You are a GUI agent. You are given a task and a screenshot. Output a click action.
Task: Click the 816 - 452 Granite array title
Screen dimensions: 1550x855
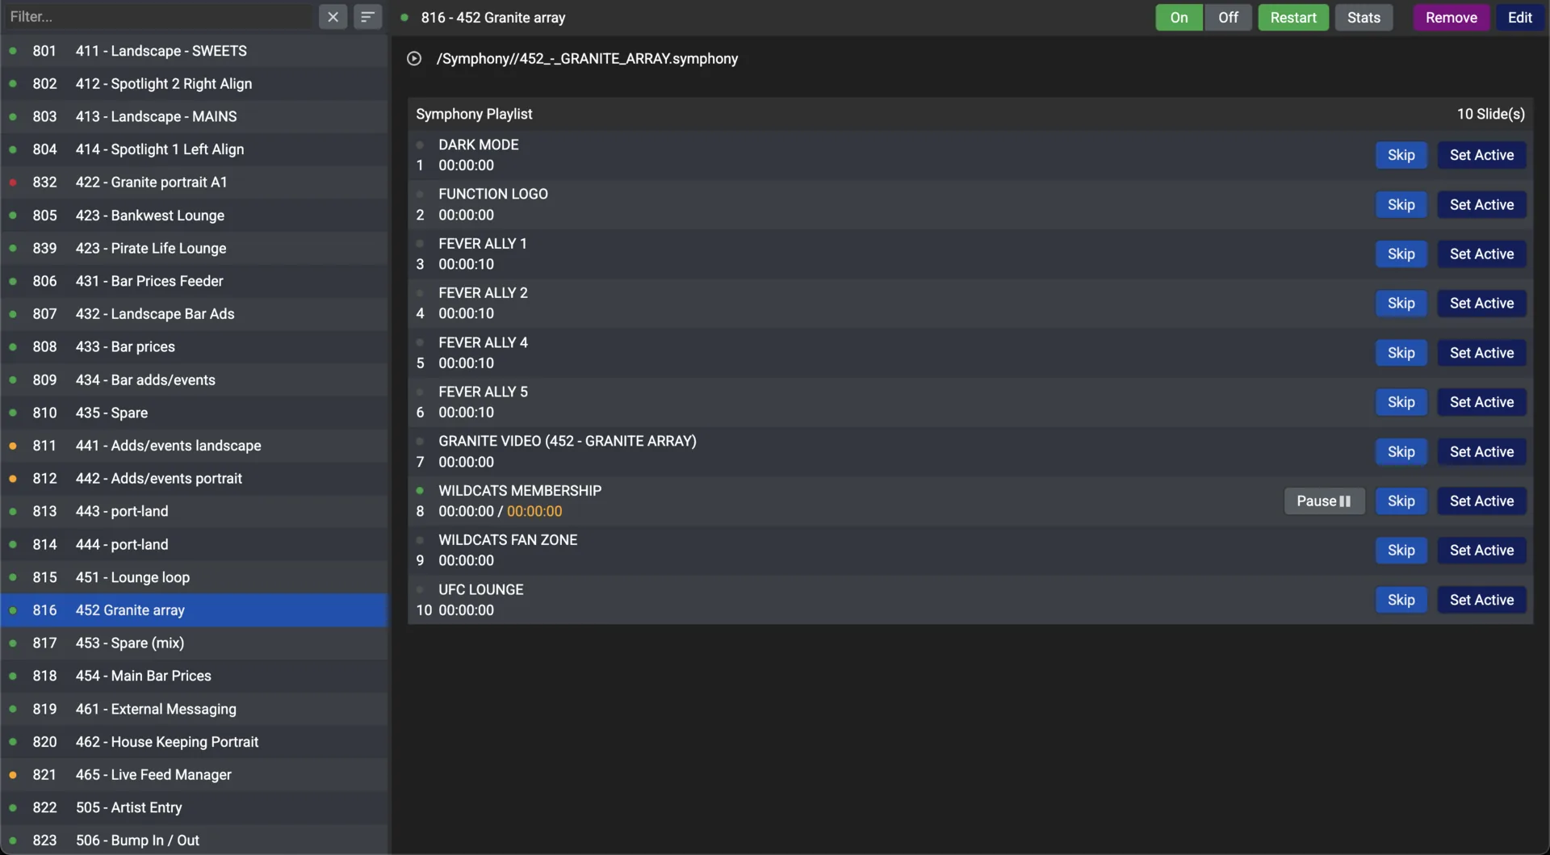[492, 17]
